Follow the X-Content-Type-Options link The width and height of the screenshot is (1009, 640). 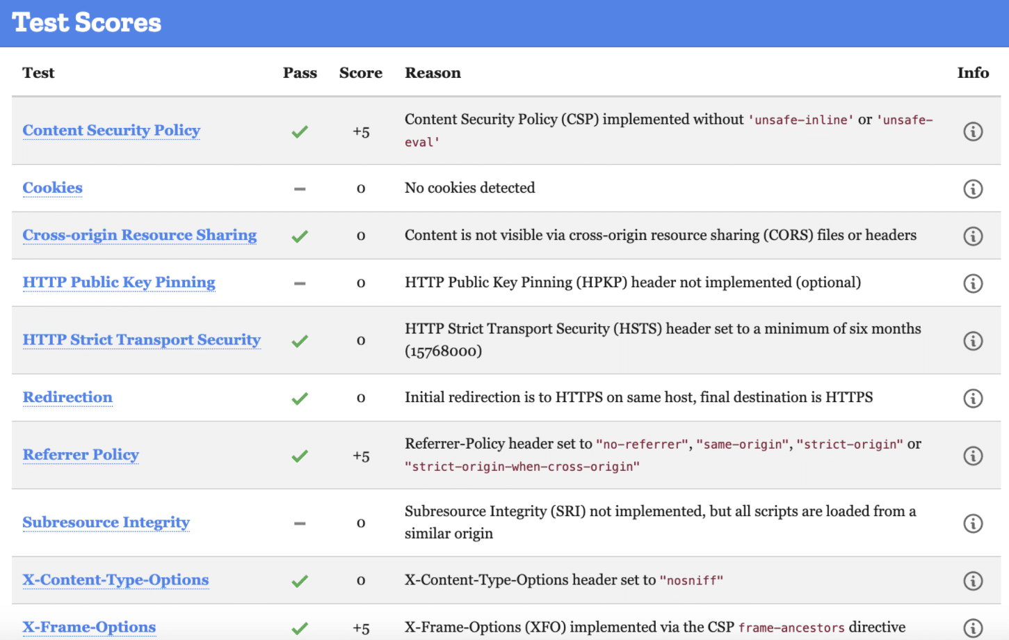click(x=115, y=580)
